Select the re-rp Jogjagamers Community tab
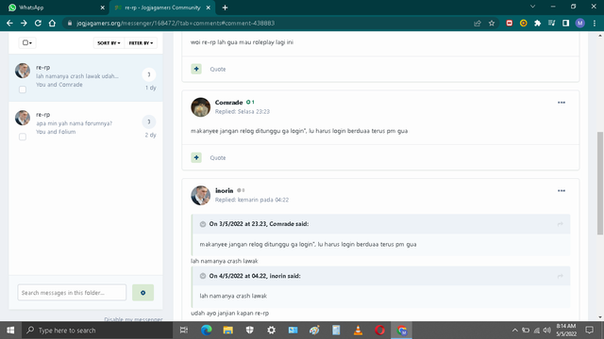604x339 pixels. pyautogui.click(x=162, y=8)
